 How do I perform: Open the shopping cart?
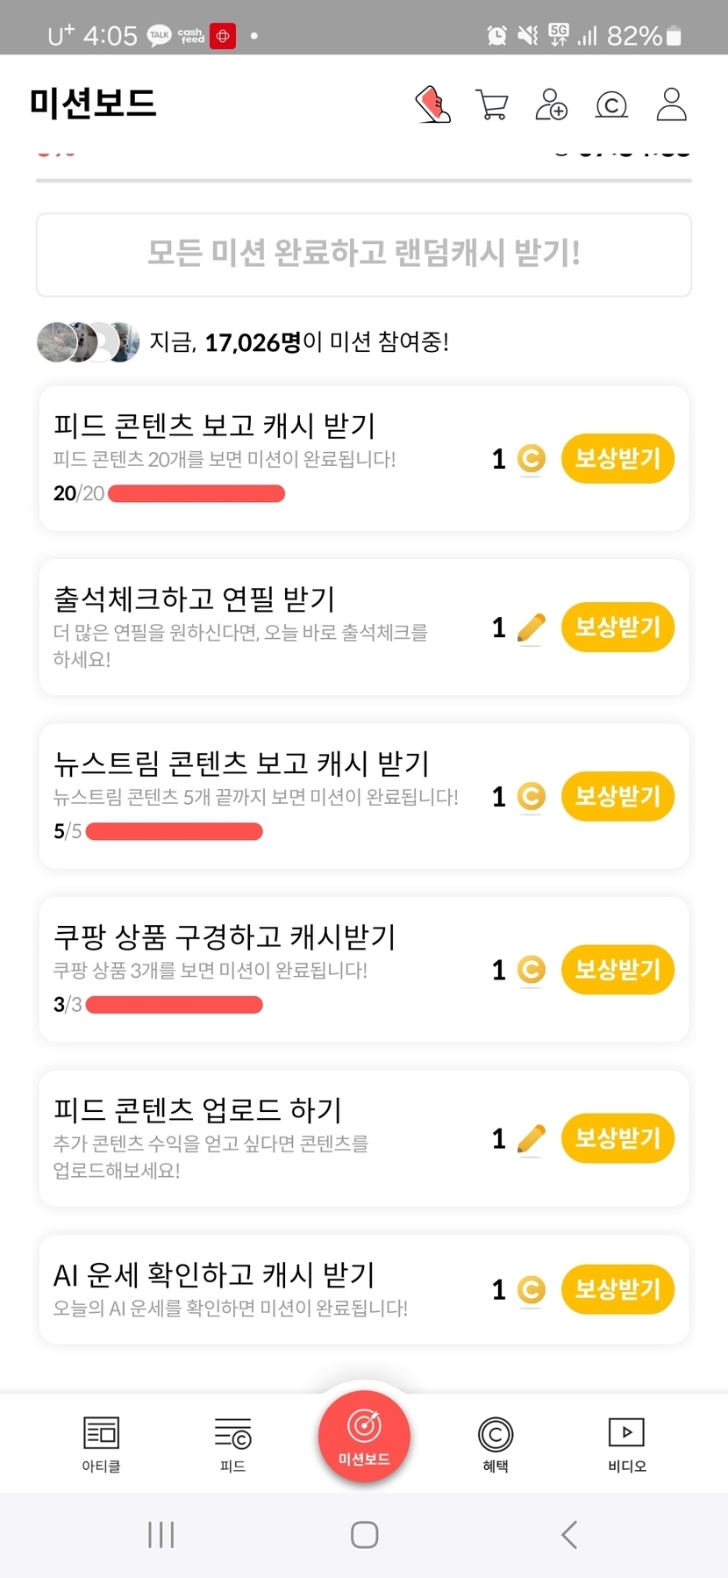[492, 104]
